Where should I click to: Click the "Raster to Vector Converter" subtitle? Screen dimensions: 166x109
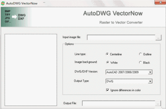click(x=121, y=22)
